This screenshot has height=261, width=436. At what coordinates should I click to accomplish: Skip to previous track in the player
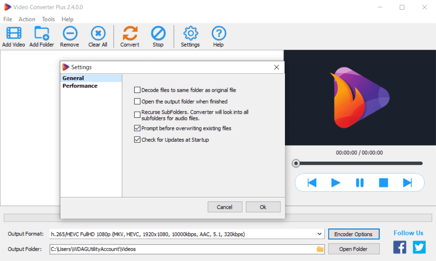click(x=312, y=183)
